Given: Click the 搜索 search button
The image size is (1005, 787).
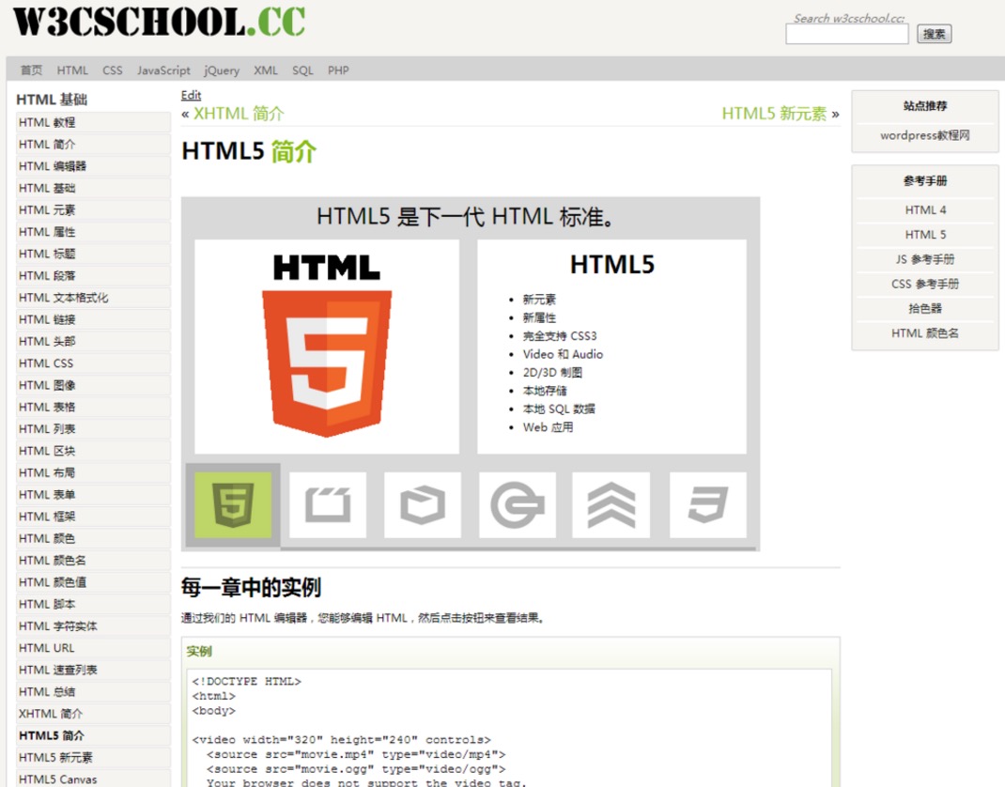Looking at the screenshot, I should 934,34.
